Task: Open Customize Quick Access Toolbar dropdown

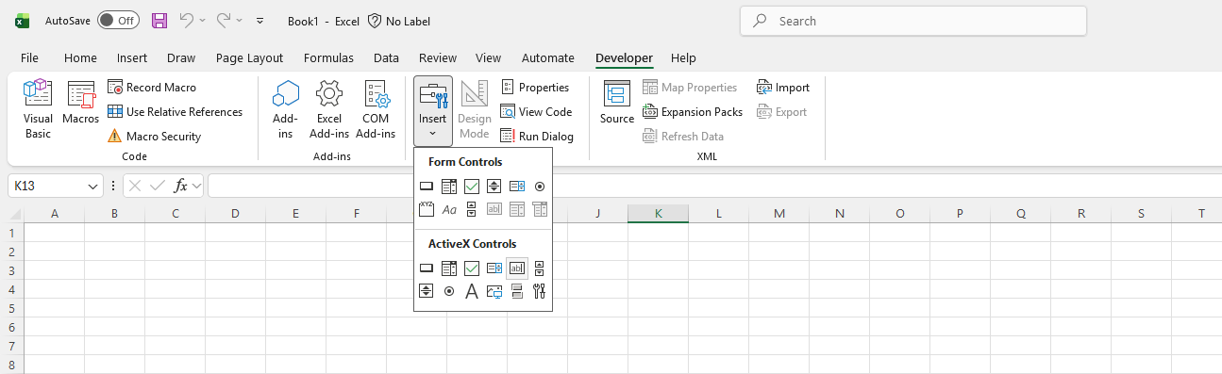Action: coord(260,20)
